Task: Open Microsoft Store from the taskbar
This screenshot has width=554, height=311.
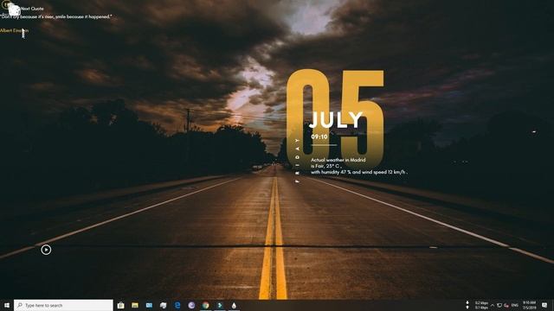Action: (x=121, y=305)
